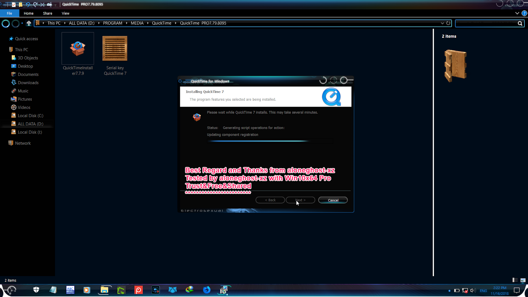
Task: Open the green G app in taskbar
Action: [121, 290]
